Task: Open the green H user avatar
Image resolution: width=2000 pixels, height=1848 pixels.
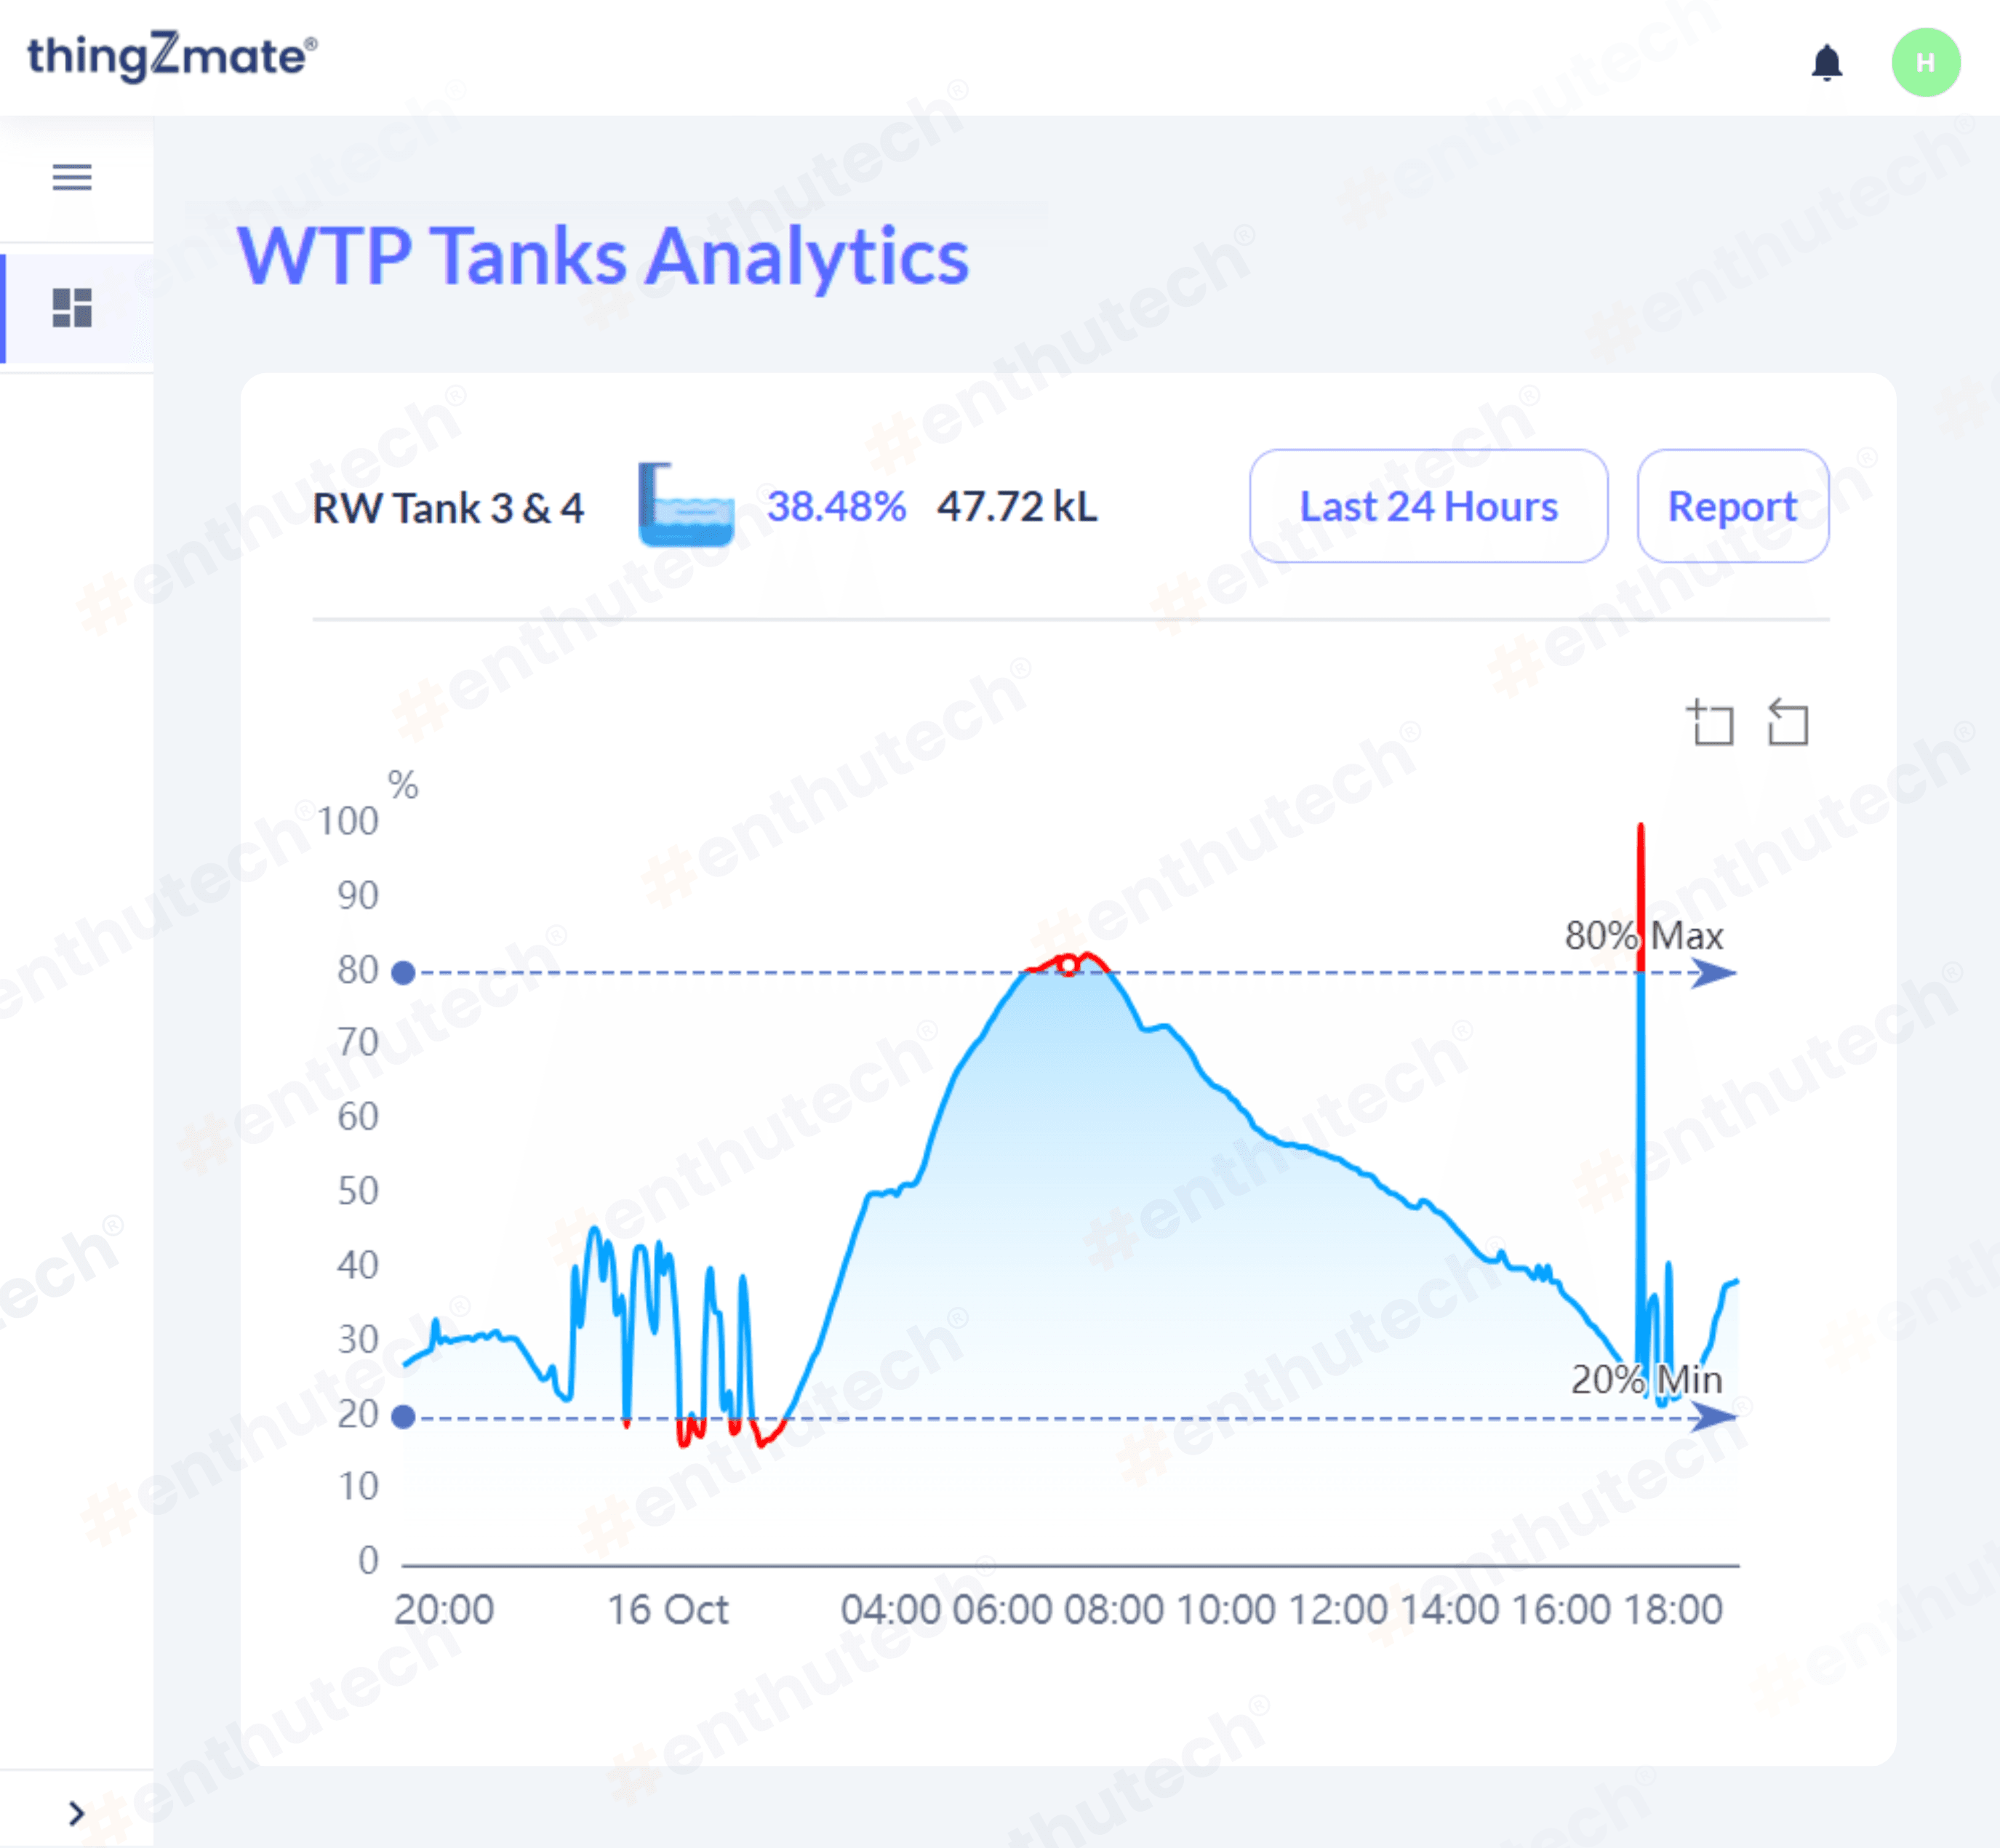Action: [1925, 63]
